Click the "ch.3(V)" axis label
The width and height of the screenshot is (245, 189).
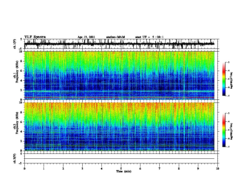(15, 158)
